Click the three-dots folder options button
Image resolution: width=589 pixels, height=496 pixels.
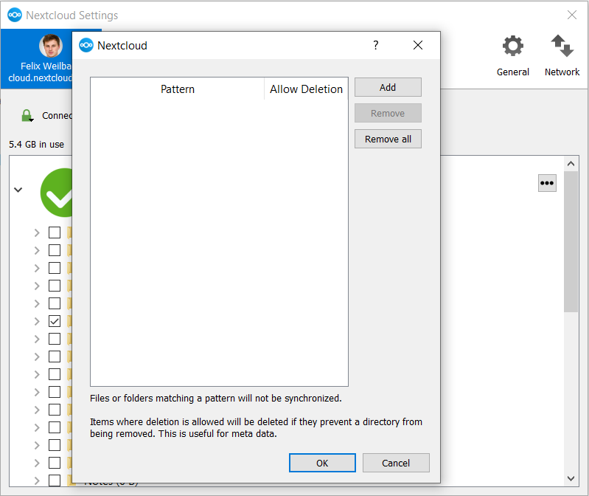547,183
